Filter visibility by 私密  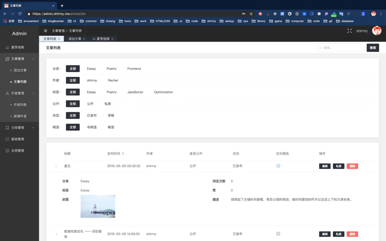[x=108, y=104]
